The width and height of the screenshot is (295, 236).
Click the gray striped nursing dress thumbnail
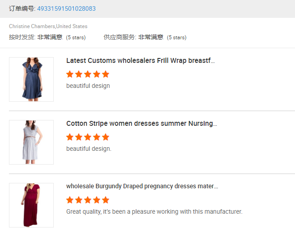tap(31, 142)
